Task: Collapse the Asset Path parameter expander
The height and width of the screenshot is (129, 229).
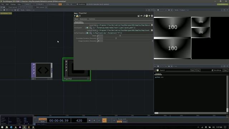Action: [x=75, y=25]
